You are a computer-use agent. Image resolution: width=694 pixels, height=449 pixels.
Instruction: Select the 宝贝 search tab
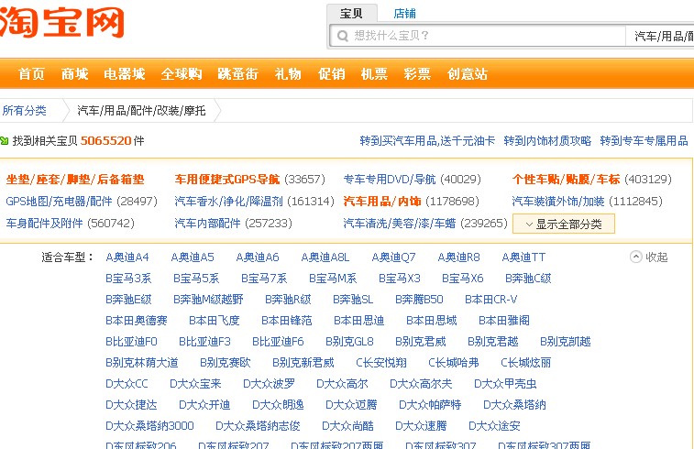351,13
